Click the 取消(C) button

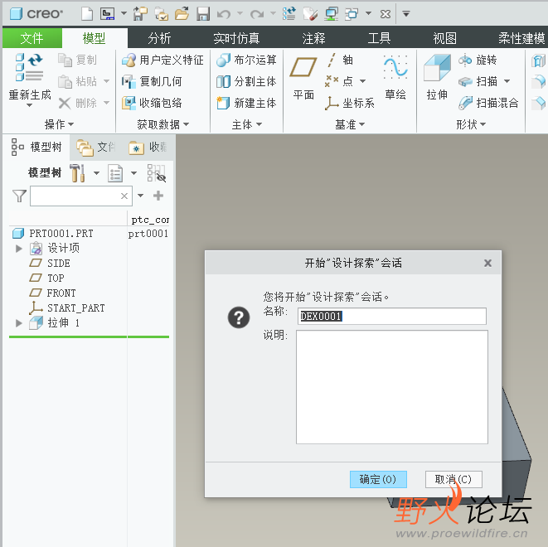(453, 479)
